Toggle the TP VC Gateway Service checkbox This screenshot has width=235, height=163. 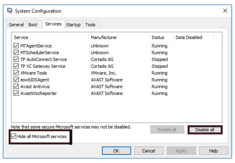[16, 66]
